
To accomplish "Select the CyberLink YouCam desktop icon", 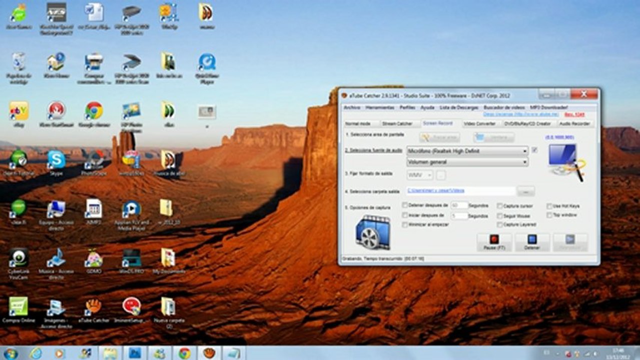I will pyautogui.click(x=19, y=263).
